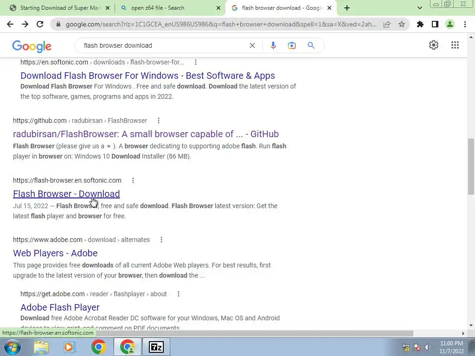
Task: Share this page using the share icon
Action: [387, 24]
